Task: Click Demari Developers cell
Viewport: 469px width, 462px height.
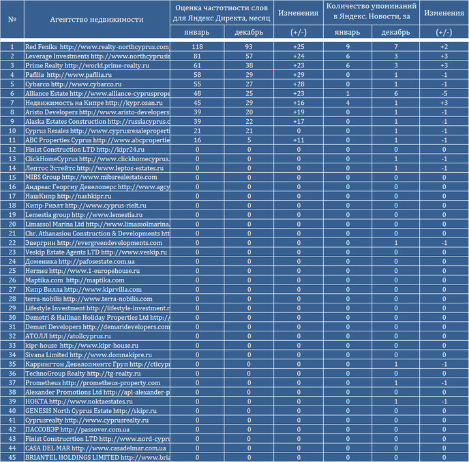Action: point(97,327)
